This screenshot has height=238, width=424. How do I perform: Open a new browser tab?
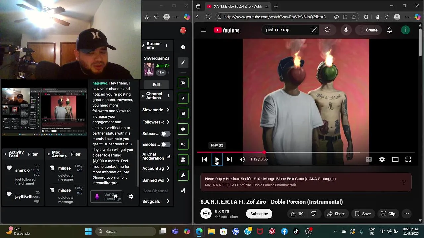point(276,6)
